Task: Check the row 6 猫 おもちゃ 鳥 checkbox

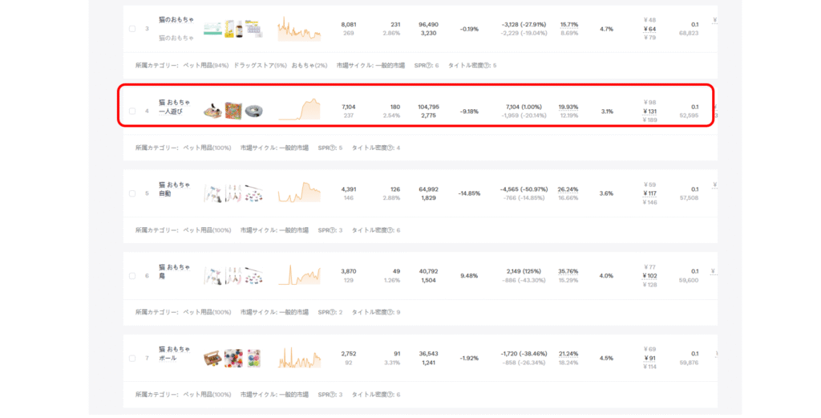Action: click(132, 276)
